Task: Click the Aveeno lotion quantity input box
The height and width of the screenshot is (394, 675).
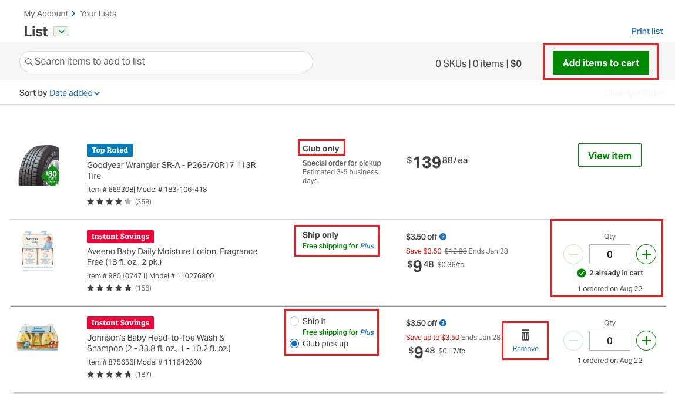Action: click(x=609, y=254)
